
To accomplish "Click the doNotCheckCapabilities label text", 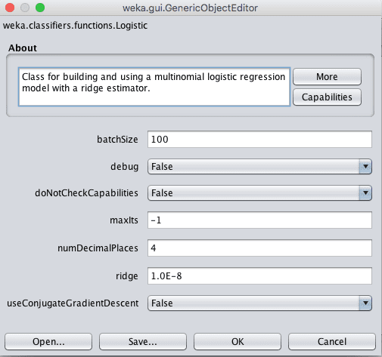I will pyautogui.click(x=86, y=193).
